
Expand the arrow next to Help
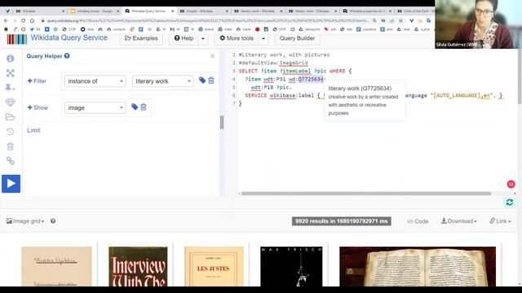click(203, 38)
